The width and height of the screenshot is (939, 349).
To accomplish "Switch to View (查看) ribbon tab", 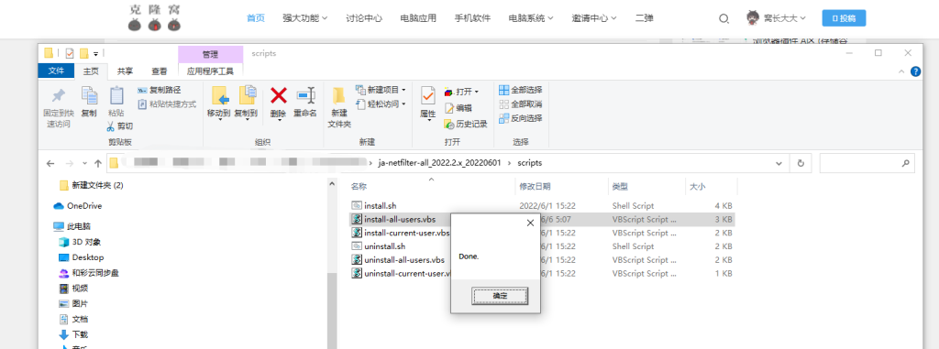I will coord(160,71).
